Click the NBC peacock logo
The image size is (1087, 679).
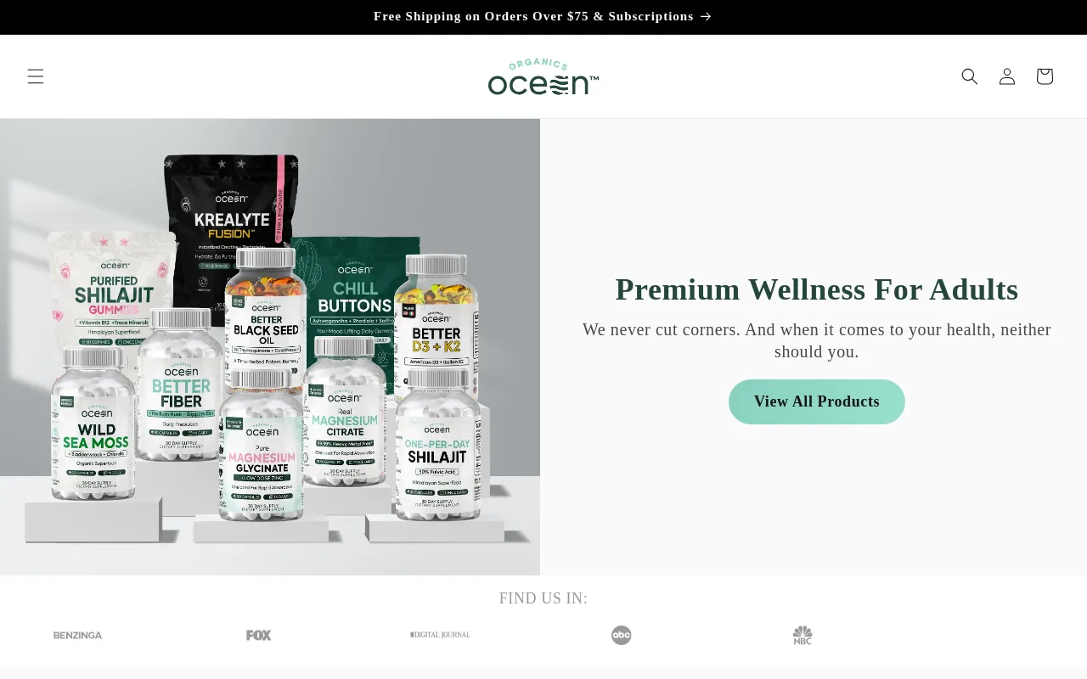pyautogui.click(x=803, y=635)
